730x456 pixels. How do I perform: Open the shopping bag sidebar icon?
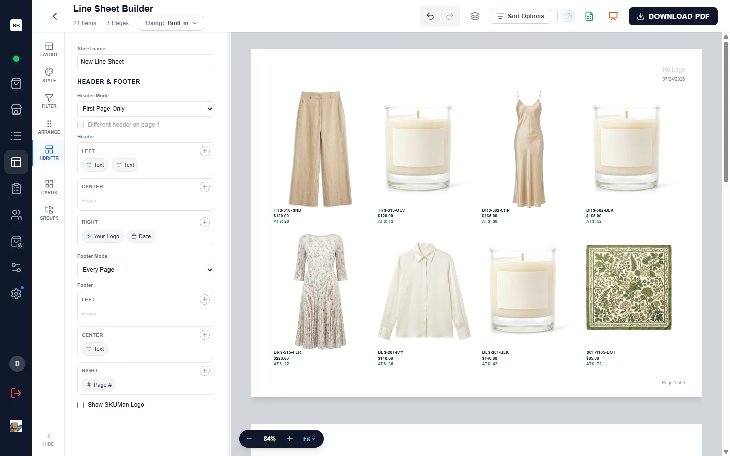(x=16, y=83)
